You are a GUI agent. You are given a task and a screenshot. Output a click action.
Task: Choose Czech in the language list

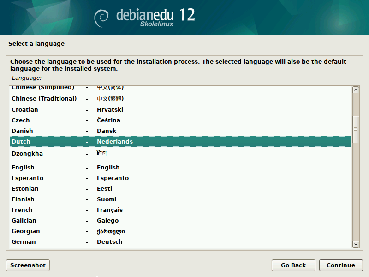point(180,120)
